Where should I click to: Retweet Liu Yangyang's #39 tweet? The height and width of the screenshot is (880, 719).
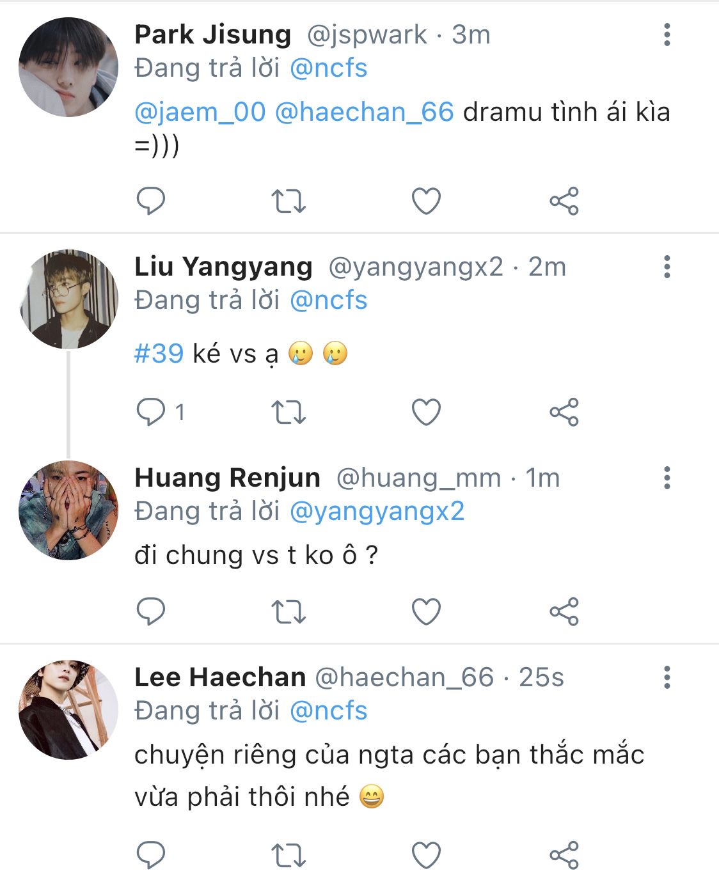coord(288,412)
